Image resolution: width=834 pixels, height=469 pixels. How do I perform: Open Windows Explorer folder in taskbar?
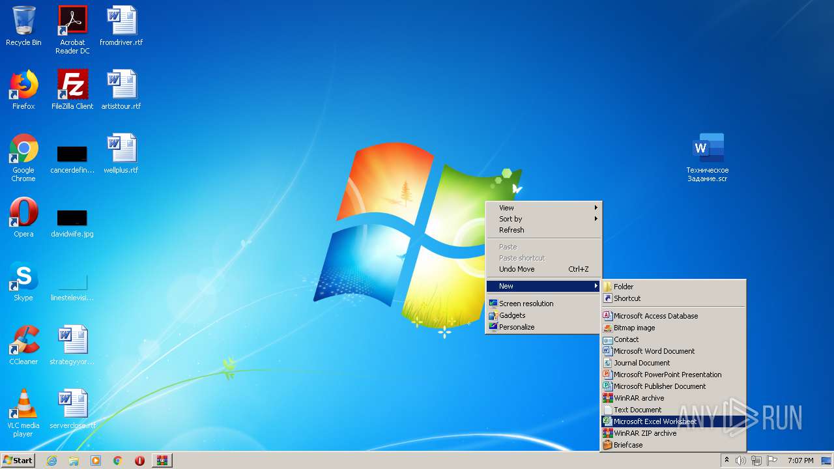[74, 461]
